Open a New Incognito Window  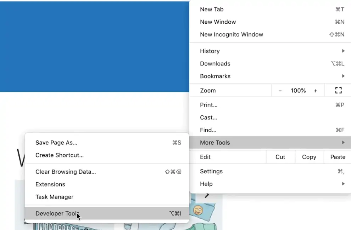coord(232,34)
